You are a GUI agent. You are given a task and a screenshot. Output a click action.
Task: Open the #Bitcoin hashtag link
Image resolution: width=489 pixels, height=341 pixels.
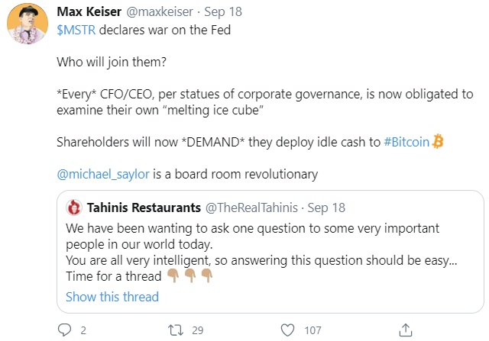point(406,141)
